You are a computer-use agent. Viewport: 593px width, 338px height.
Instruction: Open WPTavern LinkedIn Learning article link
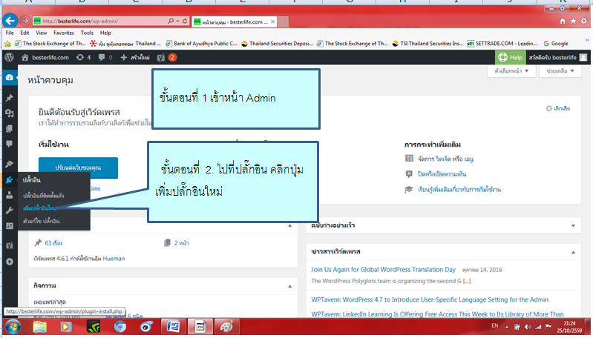click(x=437, y=314)
